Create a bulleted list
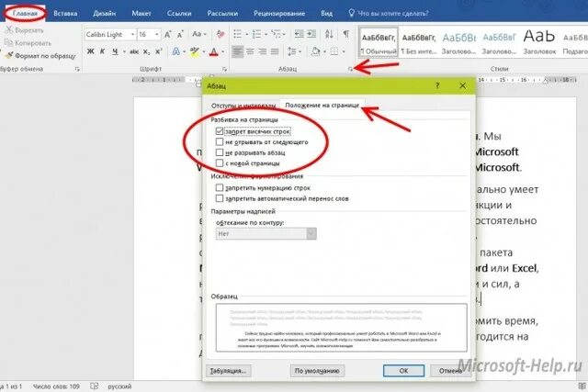 coord(237,34)
